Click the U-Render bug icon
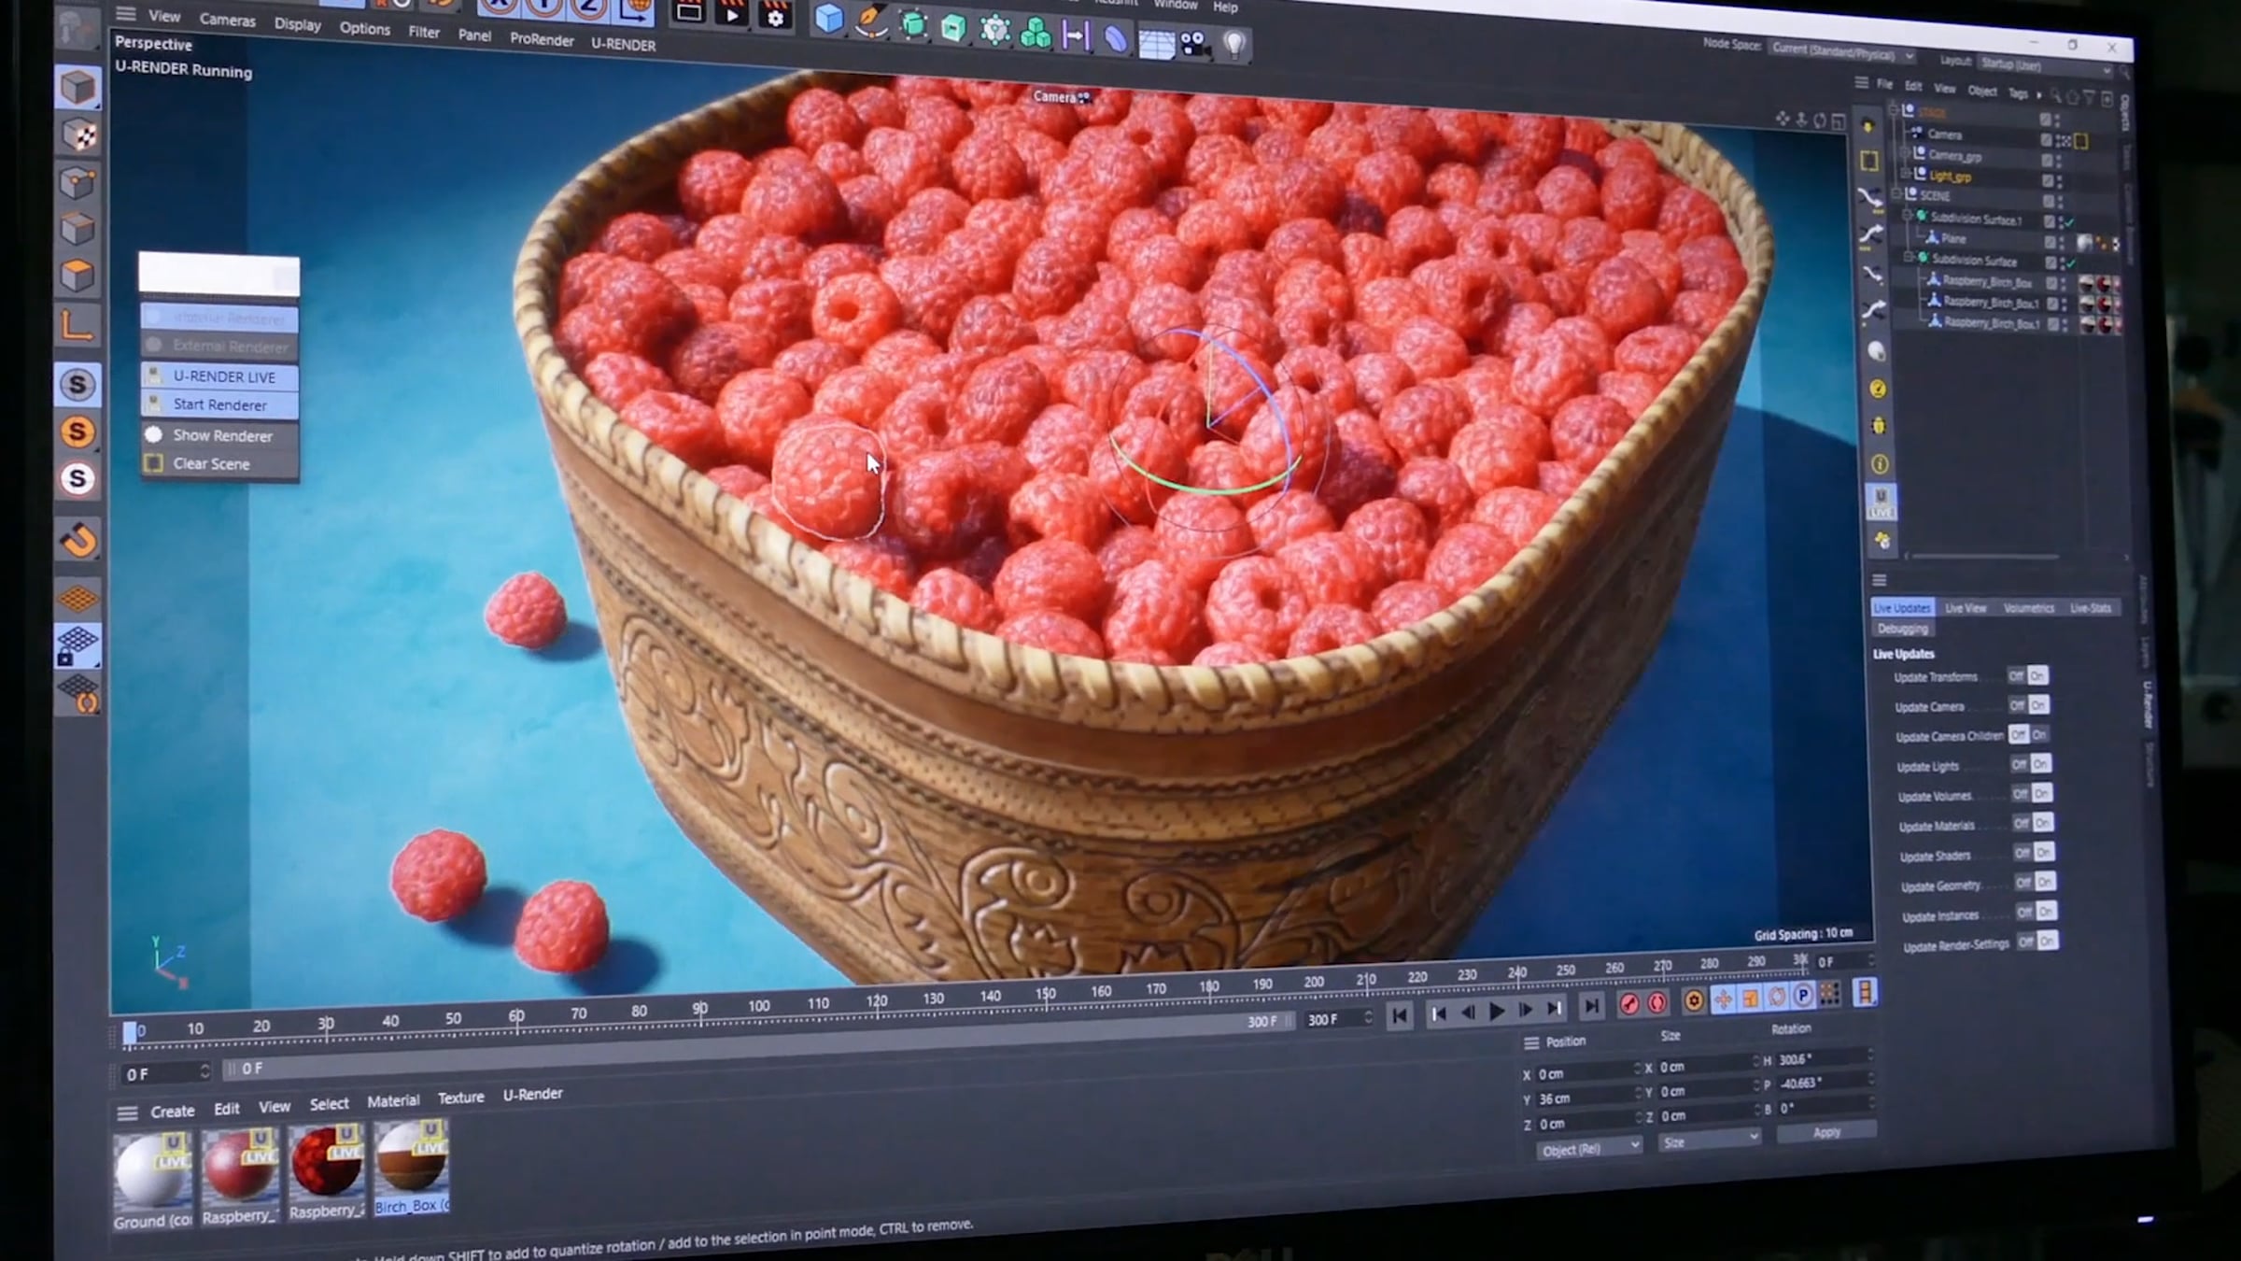Screen dimensions: 2241x1261 pos(1879,427)
